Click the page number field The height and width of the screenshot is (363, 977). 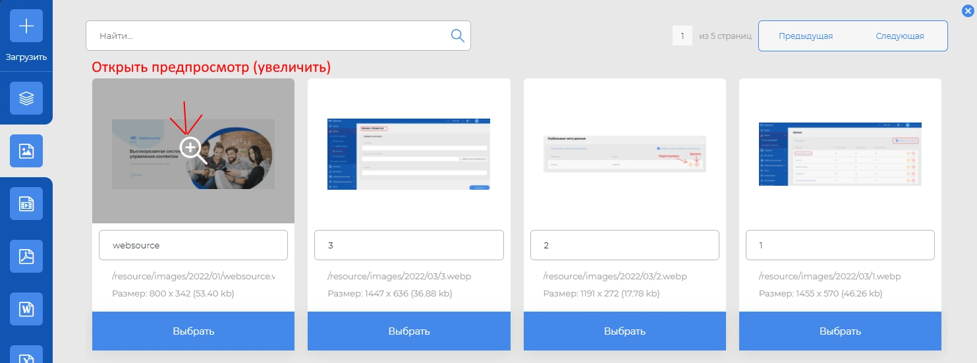(x=682, y=36)
